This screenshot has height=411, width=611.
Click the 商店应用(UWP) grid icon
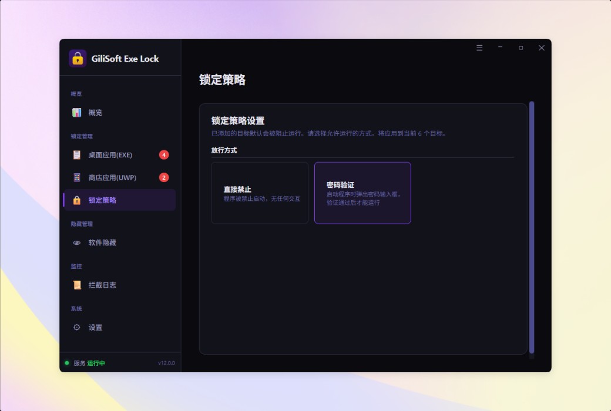77,178
